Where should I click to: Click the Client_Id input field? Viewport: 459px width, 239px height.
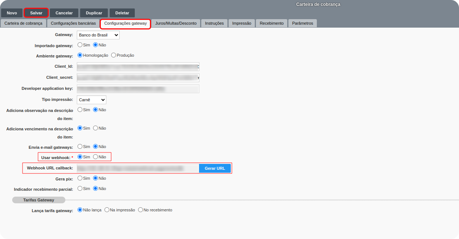pyautogui.click(x=138, y=67)
